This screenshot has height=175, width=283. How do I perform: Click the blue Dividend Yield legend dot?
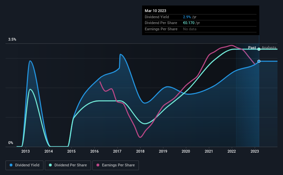point(11,165)
